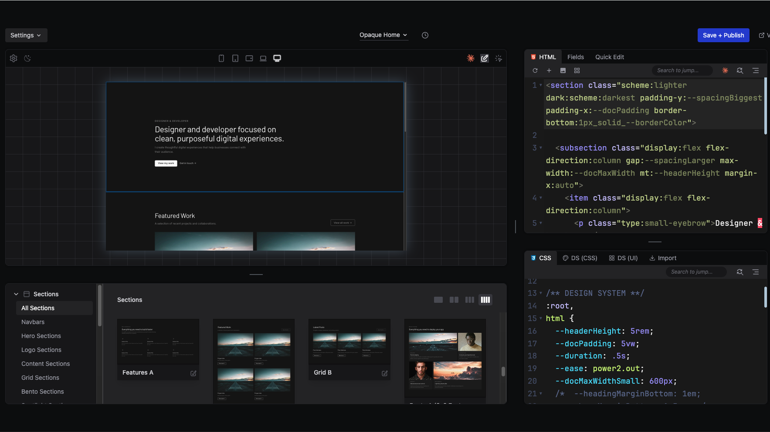Click the preview canvas gear settings icon
This screenshot has width=770, height=432.
[14, 58]
